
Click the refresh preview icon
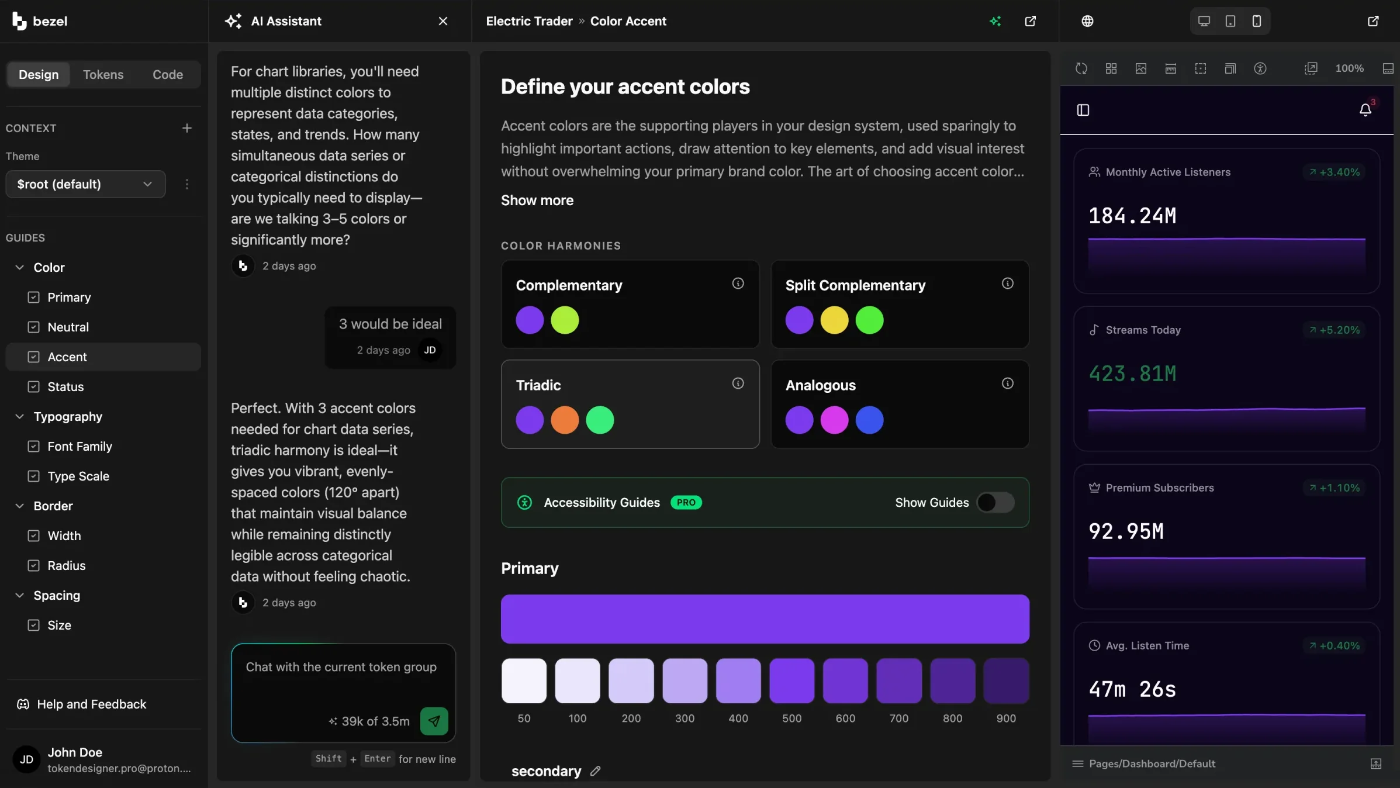click(1081, 68)
